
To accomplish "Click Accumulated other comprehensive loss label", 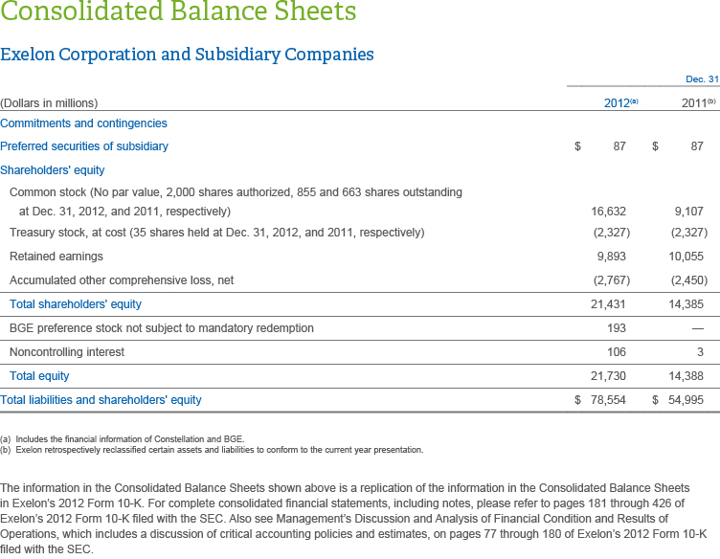I will 122,280.
